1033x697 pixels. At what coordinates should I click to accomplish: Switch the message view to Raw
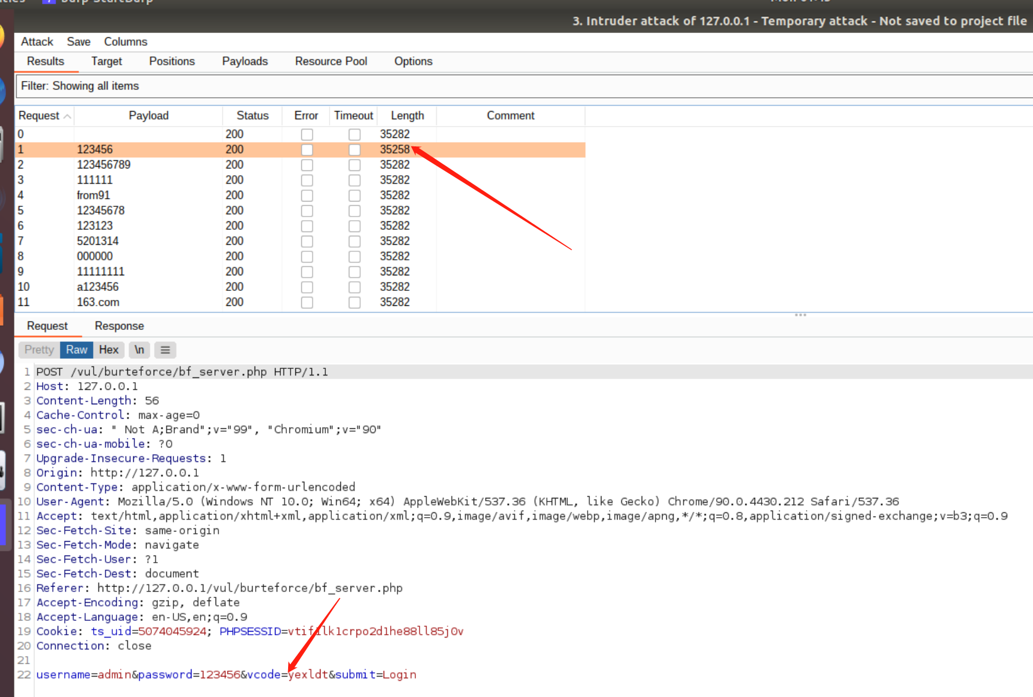[x=76, y=350]
